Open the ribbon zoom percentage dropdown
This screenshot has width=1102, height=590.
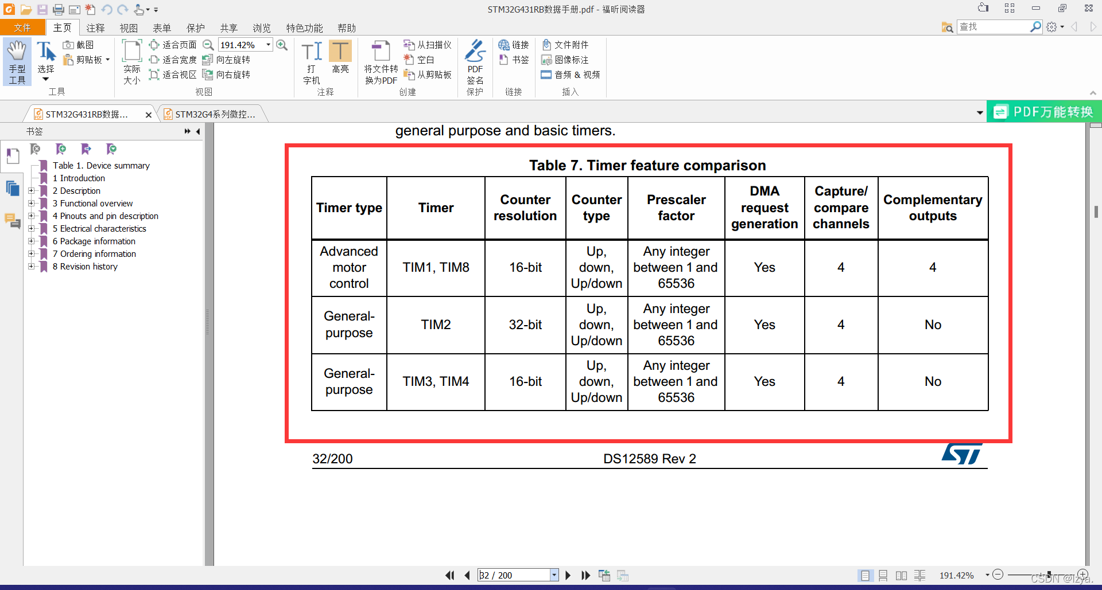click(268, 45)
